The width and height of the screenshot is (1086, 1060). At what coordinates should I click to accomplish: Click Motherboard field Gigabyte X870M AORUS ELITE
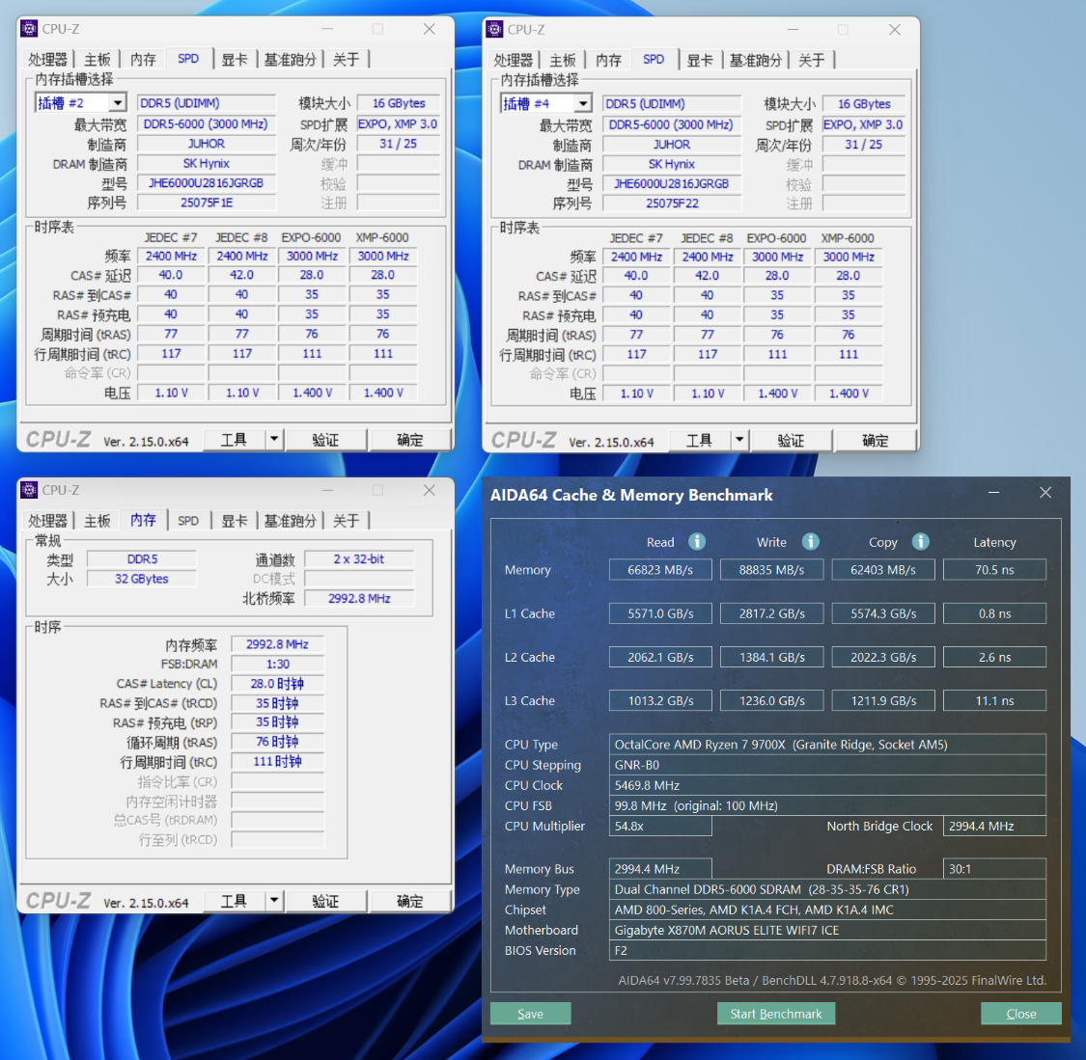[x=827, y=930]
